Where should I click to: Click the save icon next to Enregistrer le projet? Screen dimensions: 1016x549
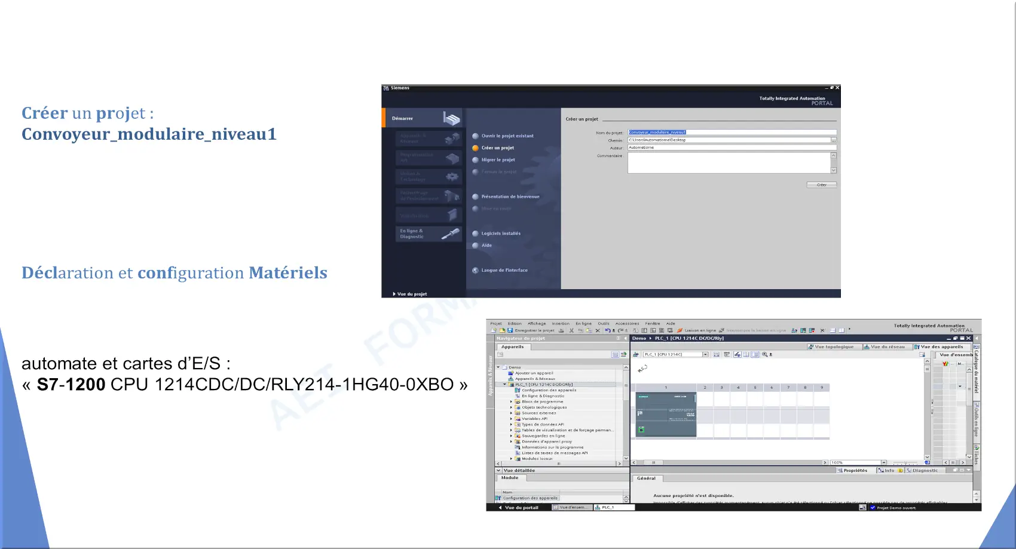[x=510, y=330]
